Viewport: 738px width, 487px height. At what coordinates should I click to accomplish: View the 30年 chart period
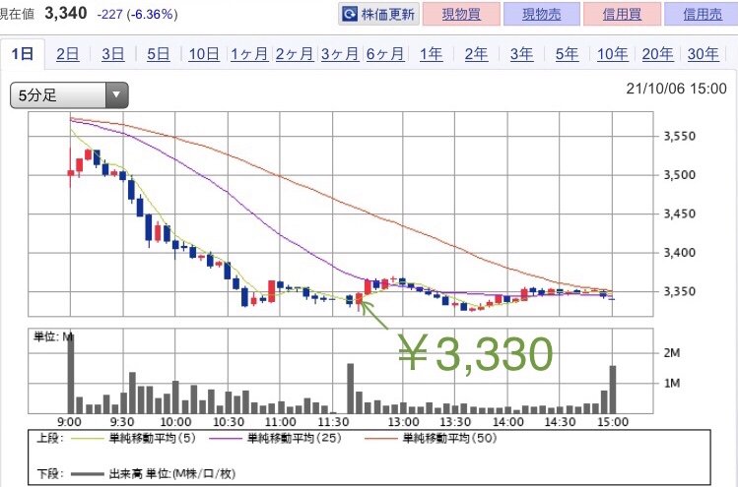(x=703, y=54)
